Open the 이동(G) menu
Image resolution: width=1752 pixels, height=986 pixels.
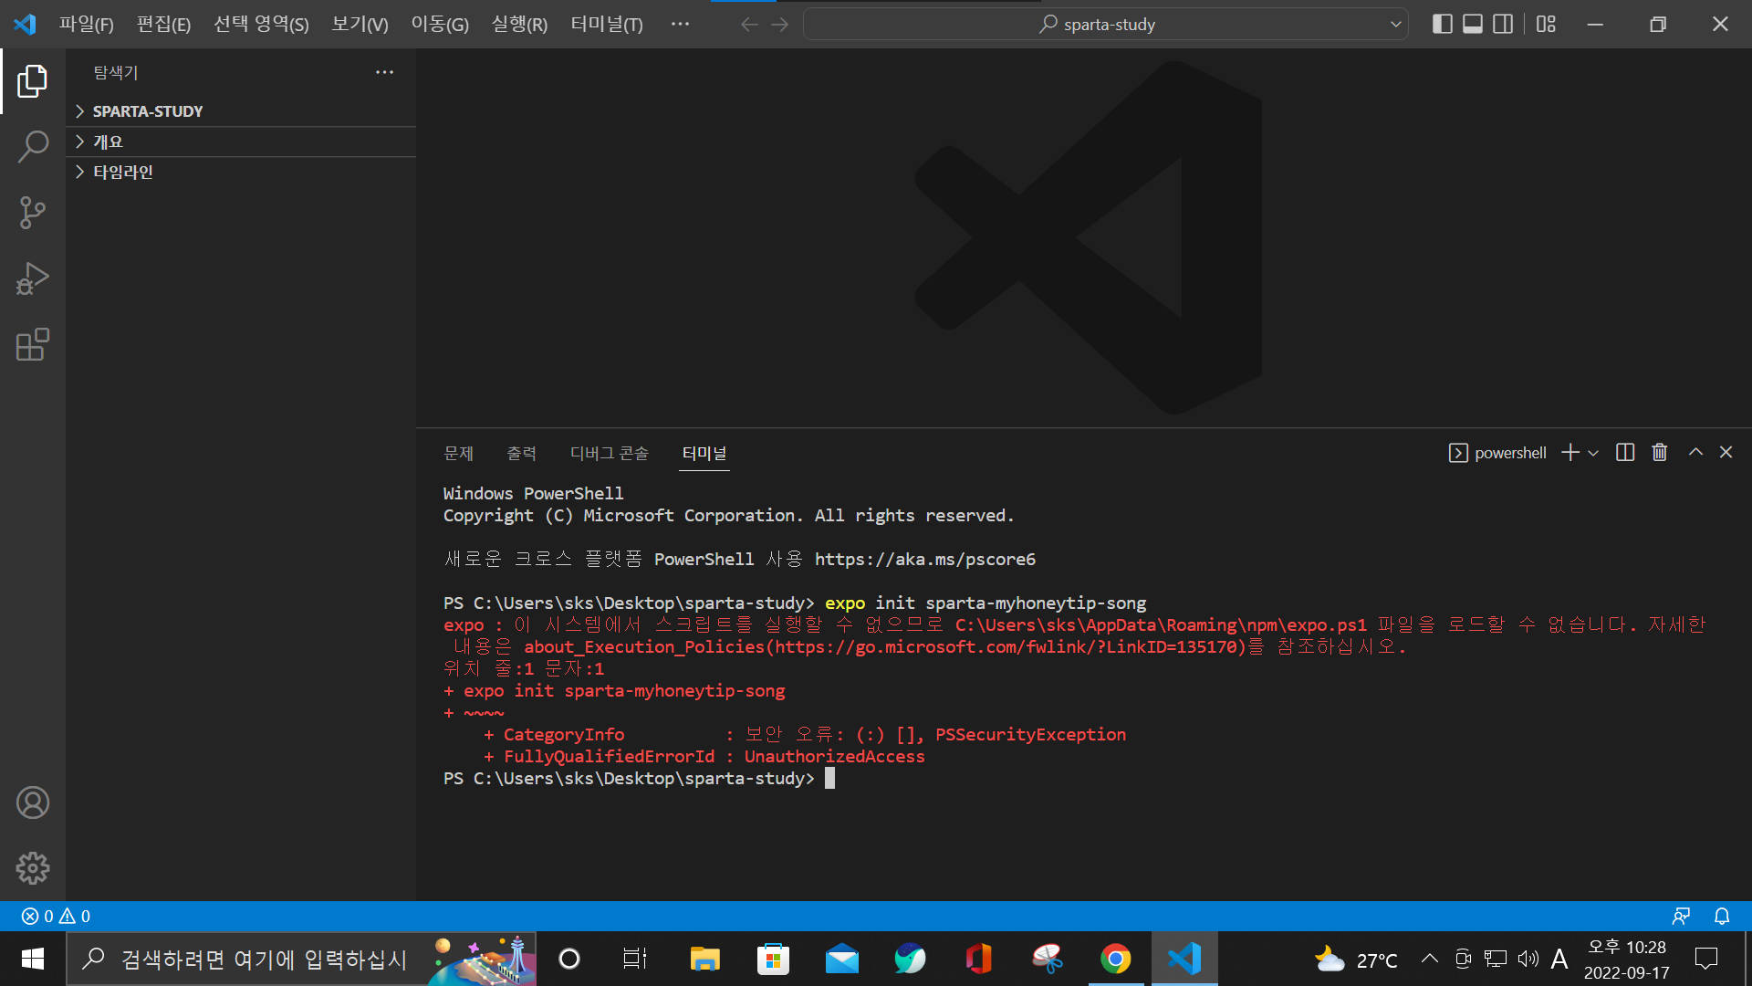440,25
